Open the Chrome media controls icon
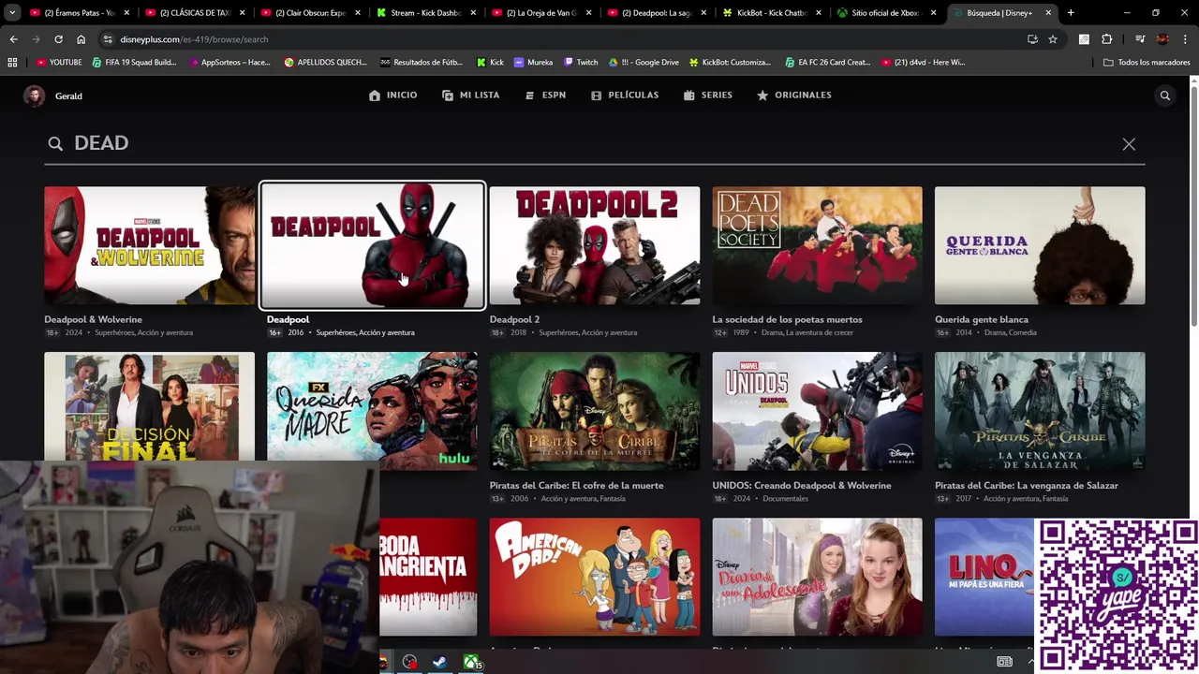 point(1140,39)
